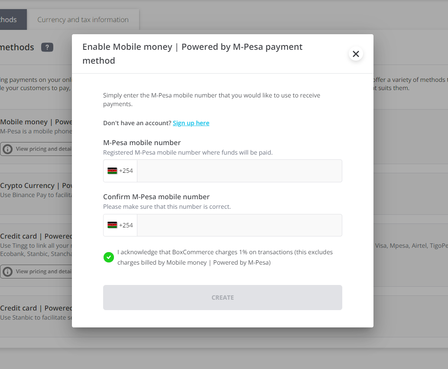Close the Enable Mobile money dialog
Viewport: 448px width, 369px height.
pyautogui.click(x=356, y=54)
